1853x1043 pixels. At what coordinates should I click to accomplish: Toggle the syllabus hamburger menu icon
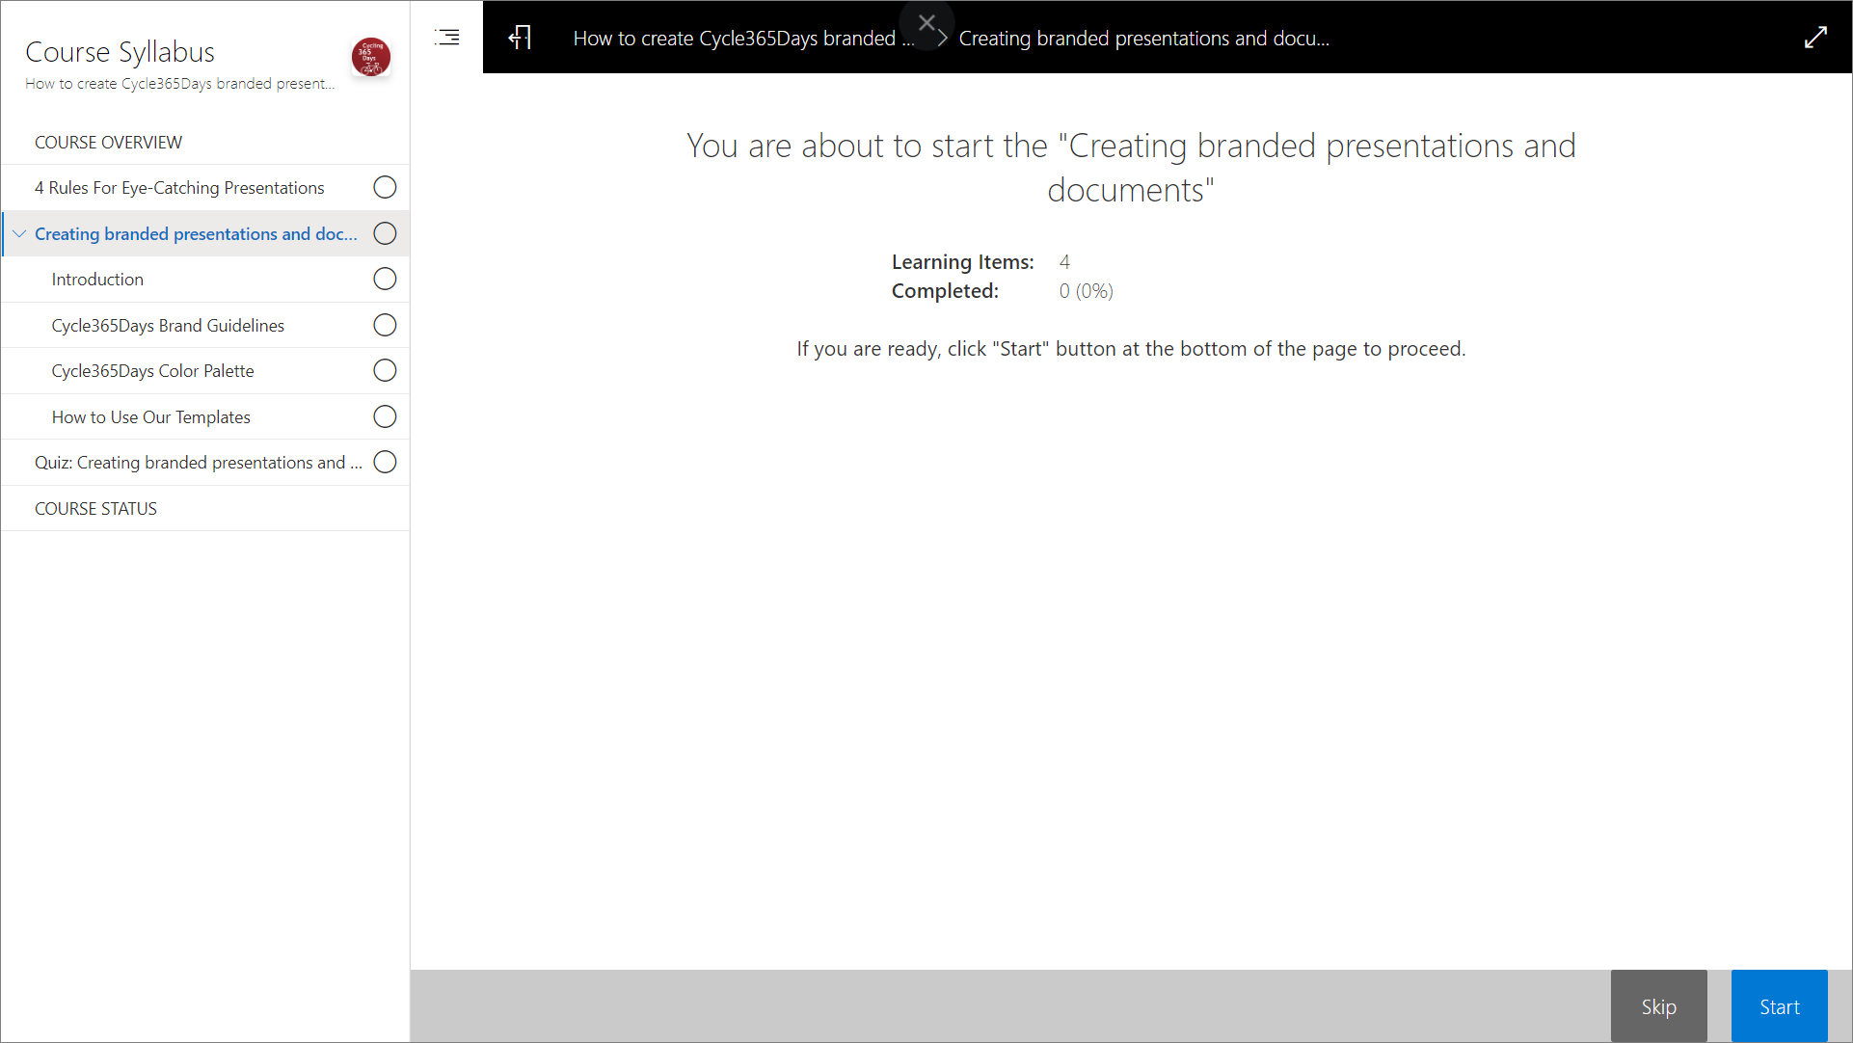pyautogui.click(x=447, y=38)
